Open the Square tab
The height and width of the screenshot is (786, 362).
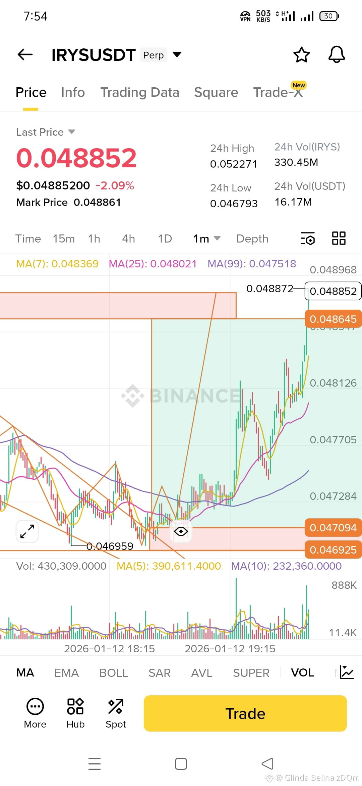216,92
